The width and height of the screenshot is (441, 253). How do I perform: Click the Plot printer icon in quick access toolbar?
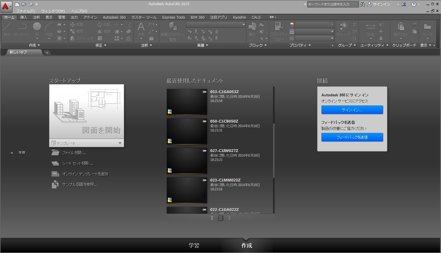click(31, 4)
